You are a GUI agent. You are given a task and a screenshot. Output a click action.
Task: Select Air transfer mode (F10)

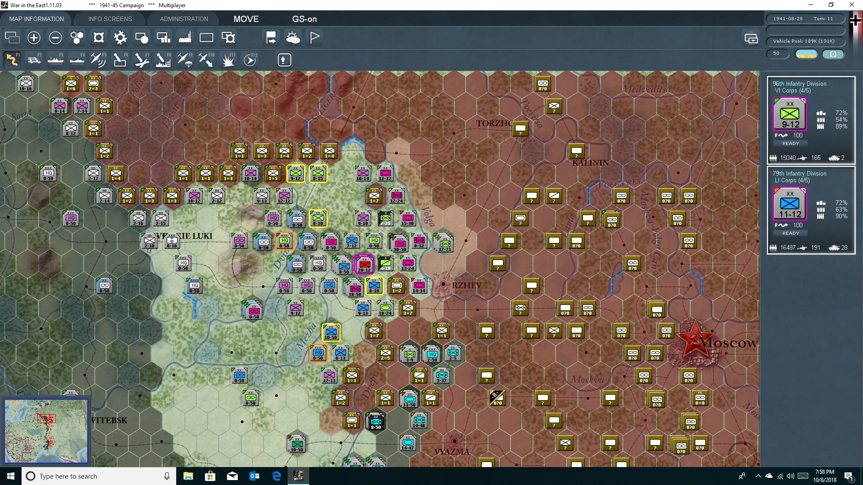click(x=207, y=60)
